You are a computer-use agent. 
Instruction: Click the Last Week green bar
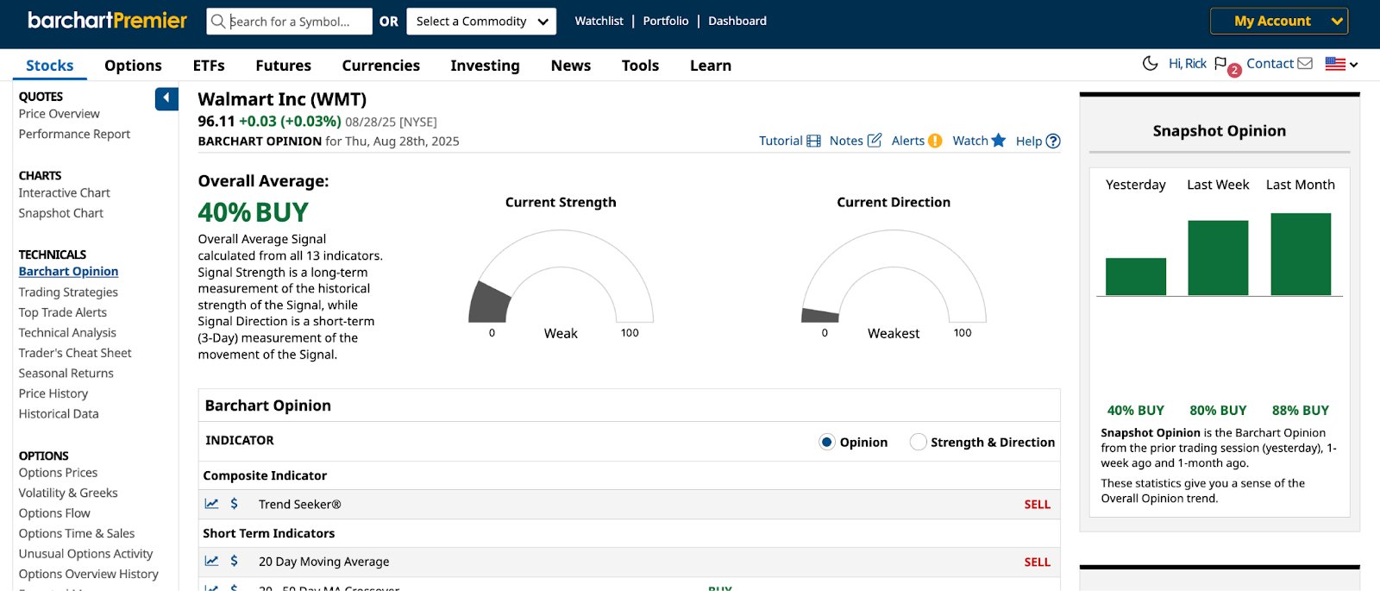pos(1218,258)
